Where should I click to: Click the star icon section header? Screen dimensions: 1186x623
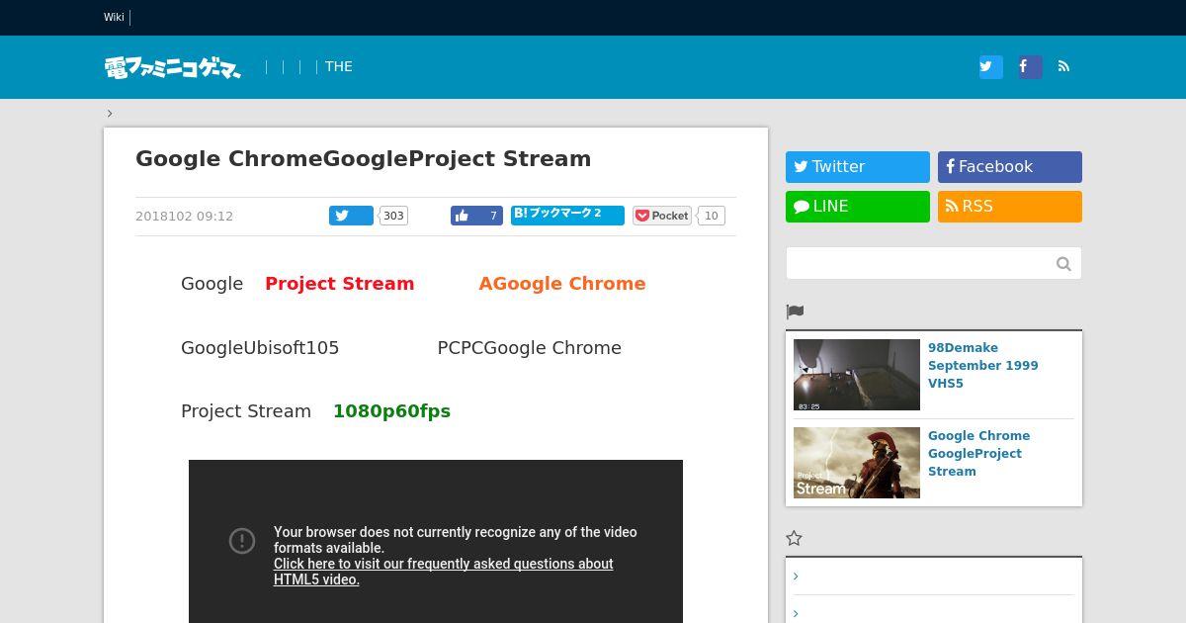tap(794, 538)
